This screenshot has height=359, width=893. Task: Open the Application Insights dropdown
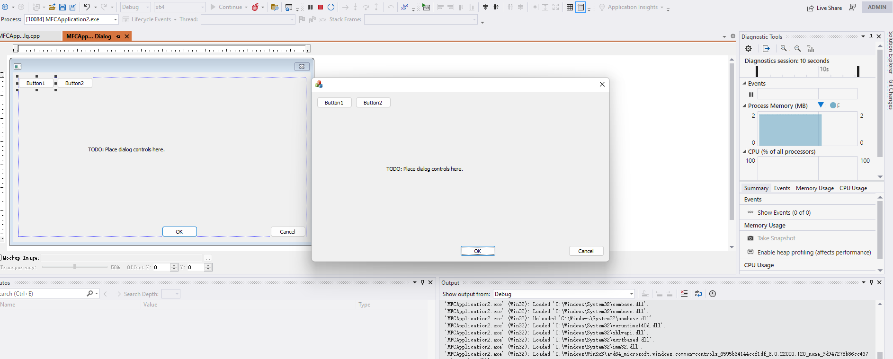tap(661, 7)
